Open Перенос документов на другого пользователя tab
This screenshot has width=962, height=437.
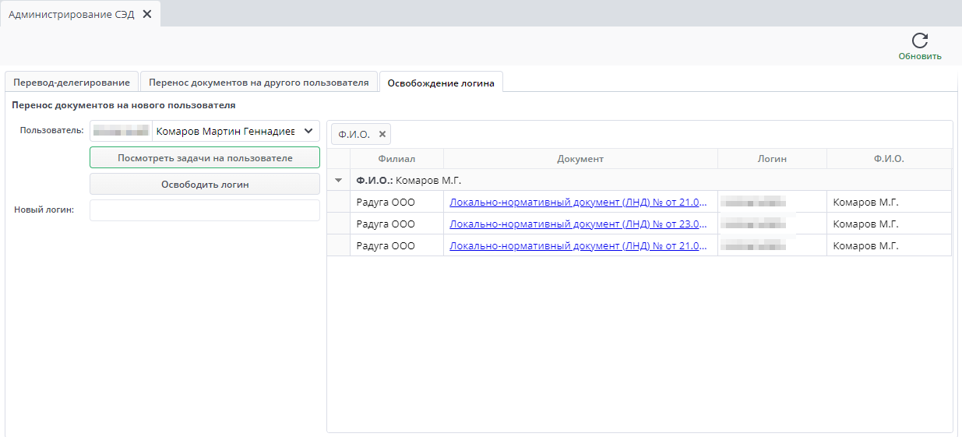259,83
